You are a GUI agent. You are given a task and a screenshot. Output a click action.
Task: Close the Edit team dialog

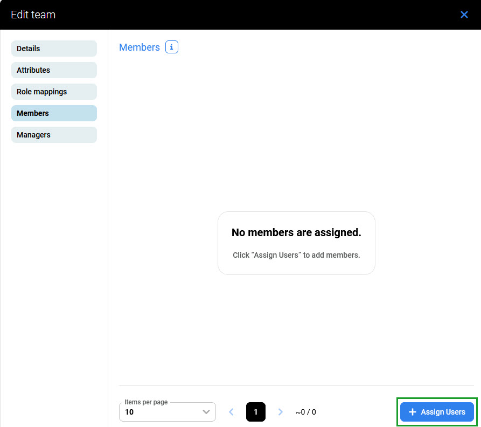pyautogui.click(x=464, y=15)
